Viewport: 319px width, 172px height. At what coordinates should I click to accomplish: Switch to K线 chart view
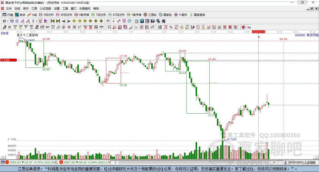click(x=32, y=15)
